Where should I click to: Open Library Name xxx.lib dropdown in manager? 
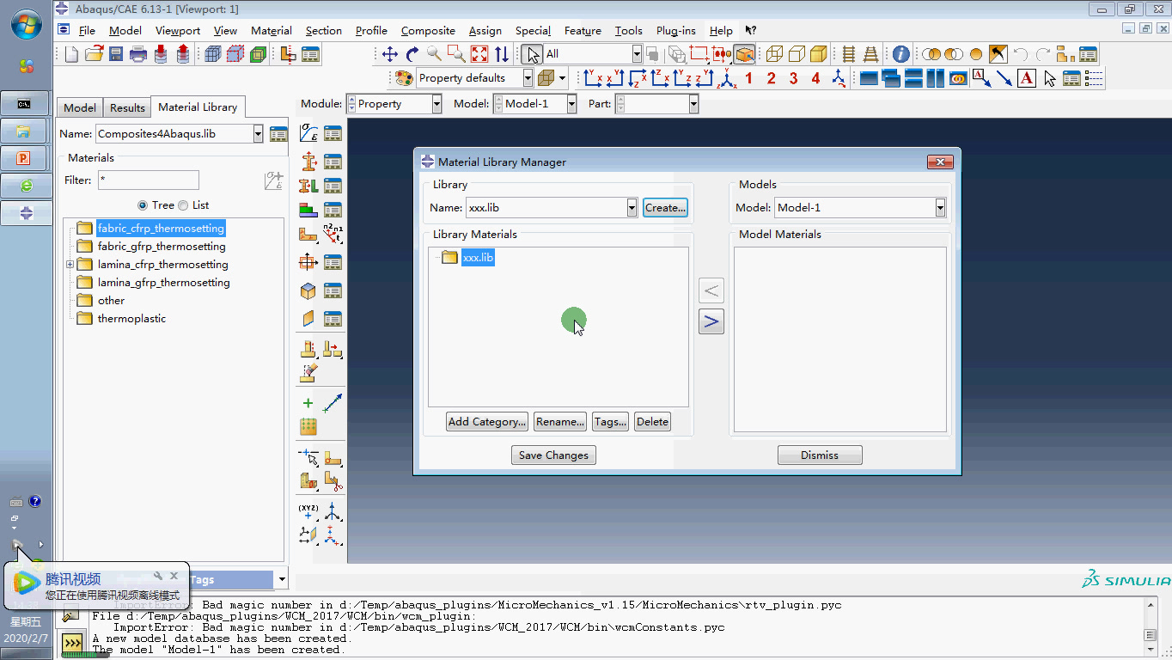632,208
